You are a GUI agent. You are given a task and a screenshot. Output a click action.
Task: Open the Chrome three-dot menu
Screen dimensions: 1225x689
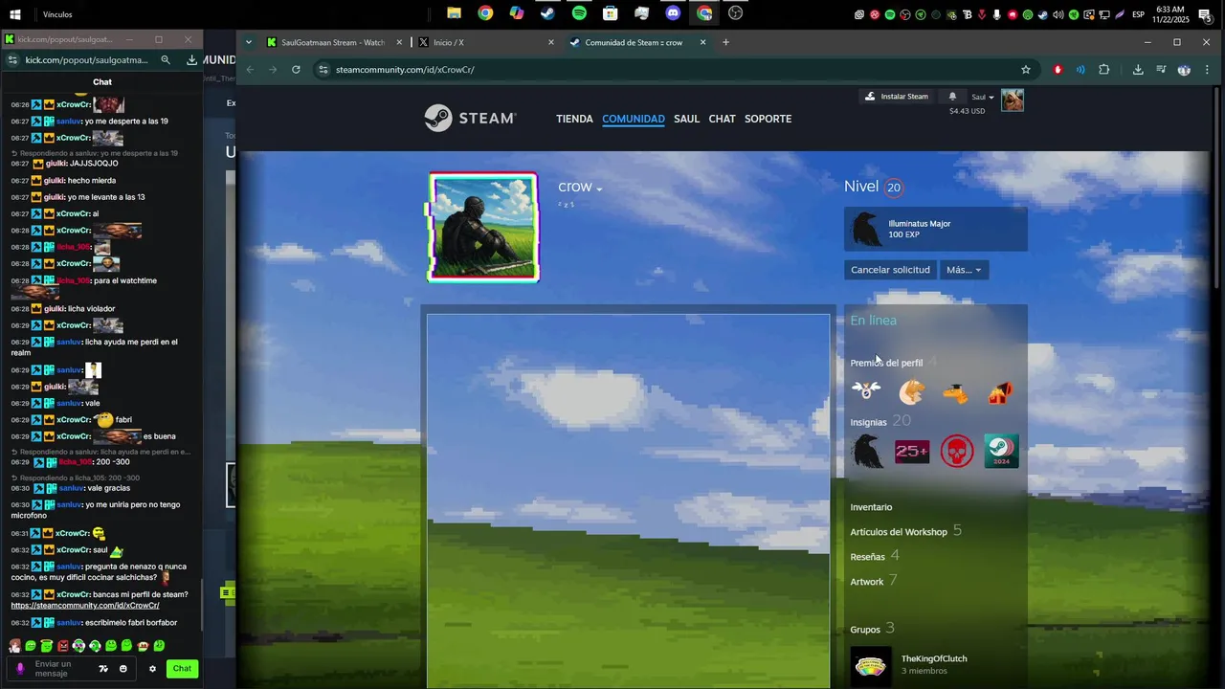pos(1207,69)
